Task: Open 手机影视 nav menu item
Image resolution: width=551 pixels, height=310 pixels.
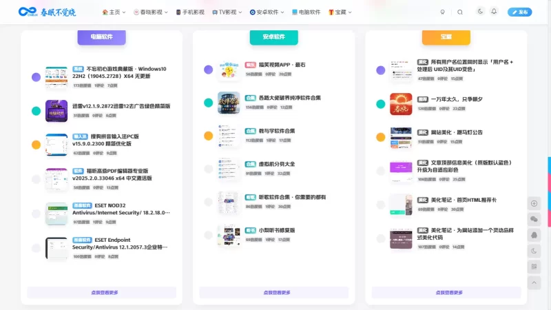Action: point(194,12)
